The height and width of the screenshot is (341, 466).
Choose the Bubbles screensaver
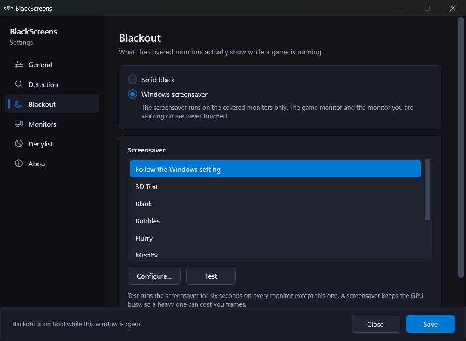[x=275, y=221]
